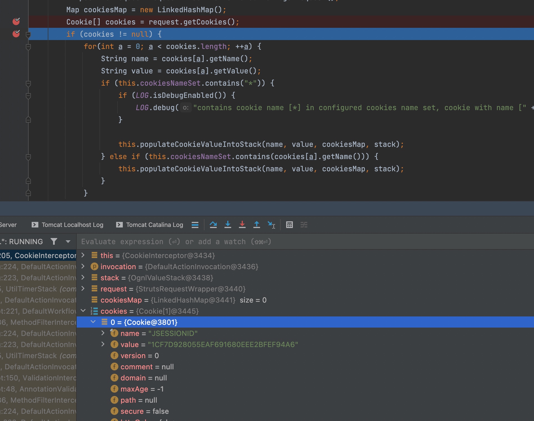Screen dimensions: 534x421
Task: Expand the 'request' StrutsRequestWrapper variable
Action: [83, 289]
